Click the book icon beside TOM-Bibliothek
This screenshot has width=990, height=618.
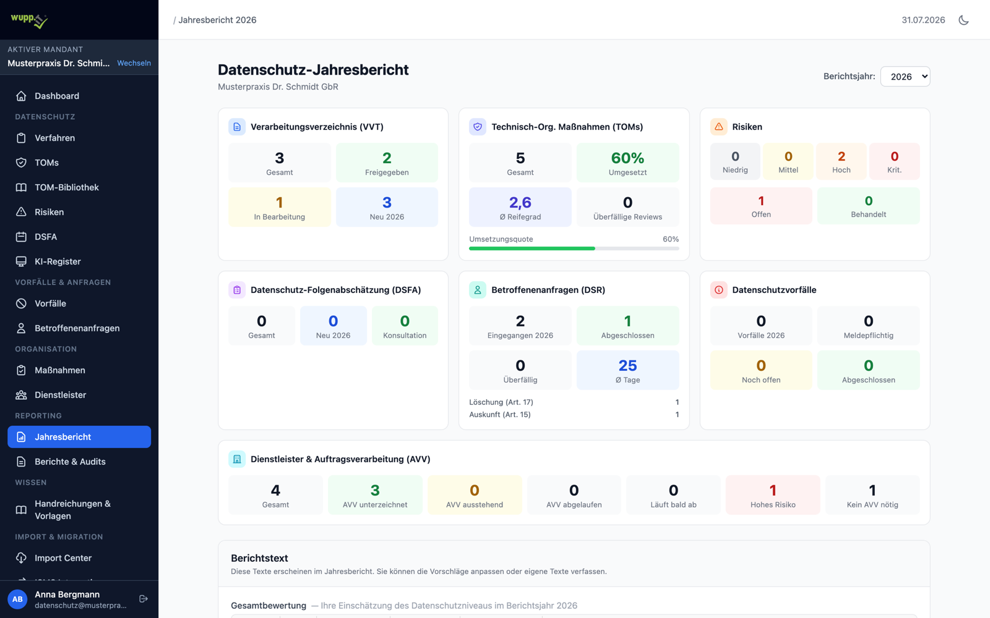[x=21, y=187]
